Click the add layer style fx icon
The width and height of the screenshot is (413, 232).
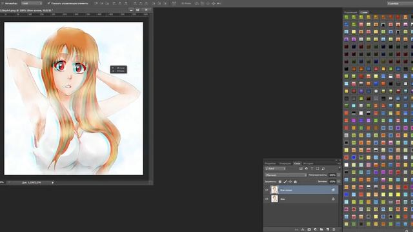[x=303, y=229]
